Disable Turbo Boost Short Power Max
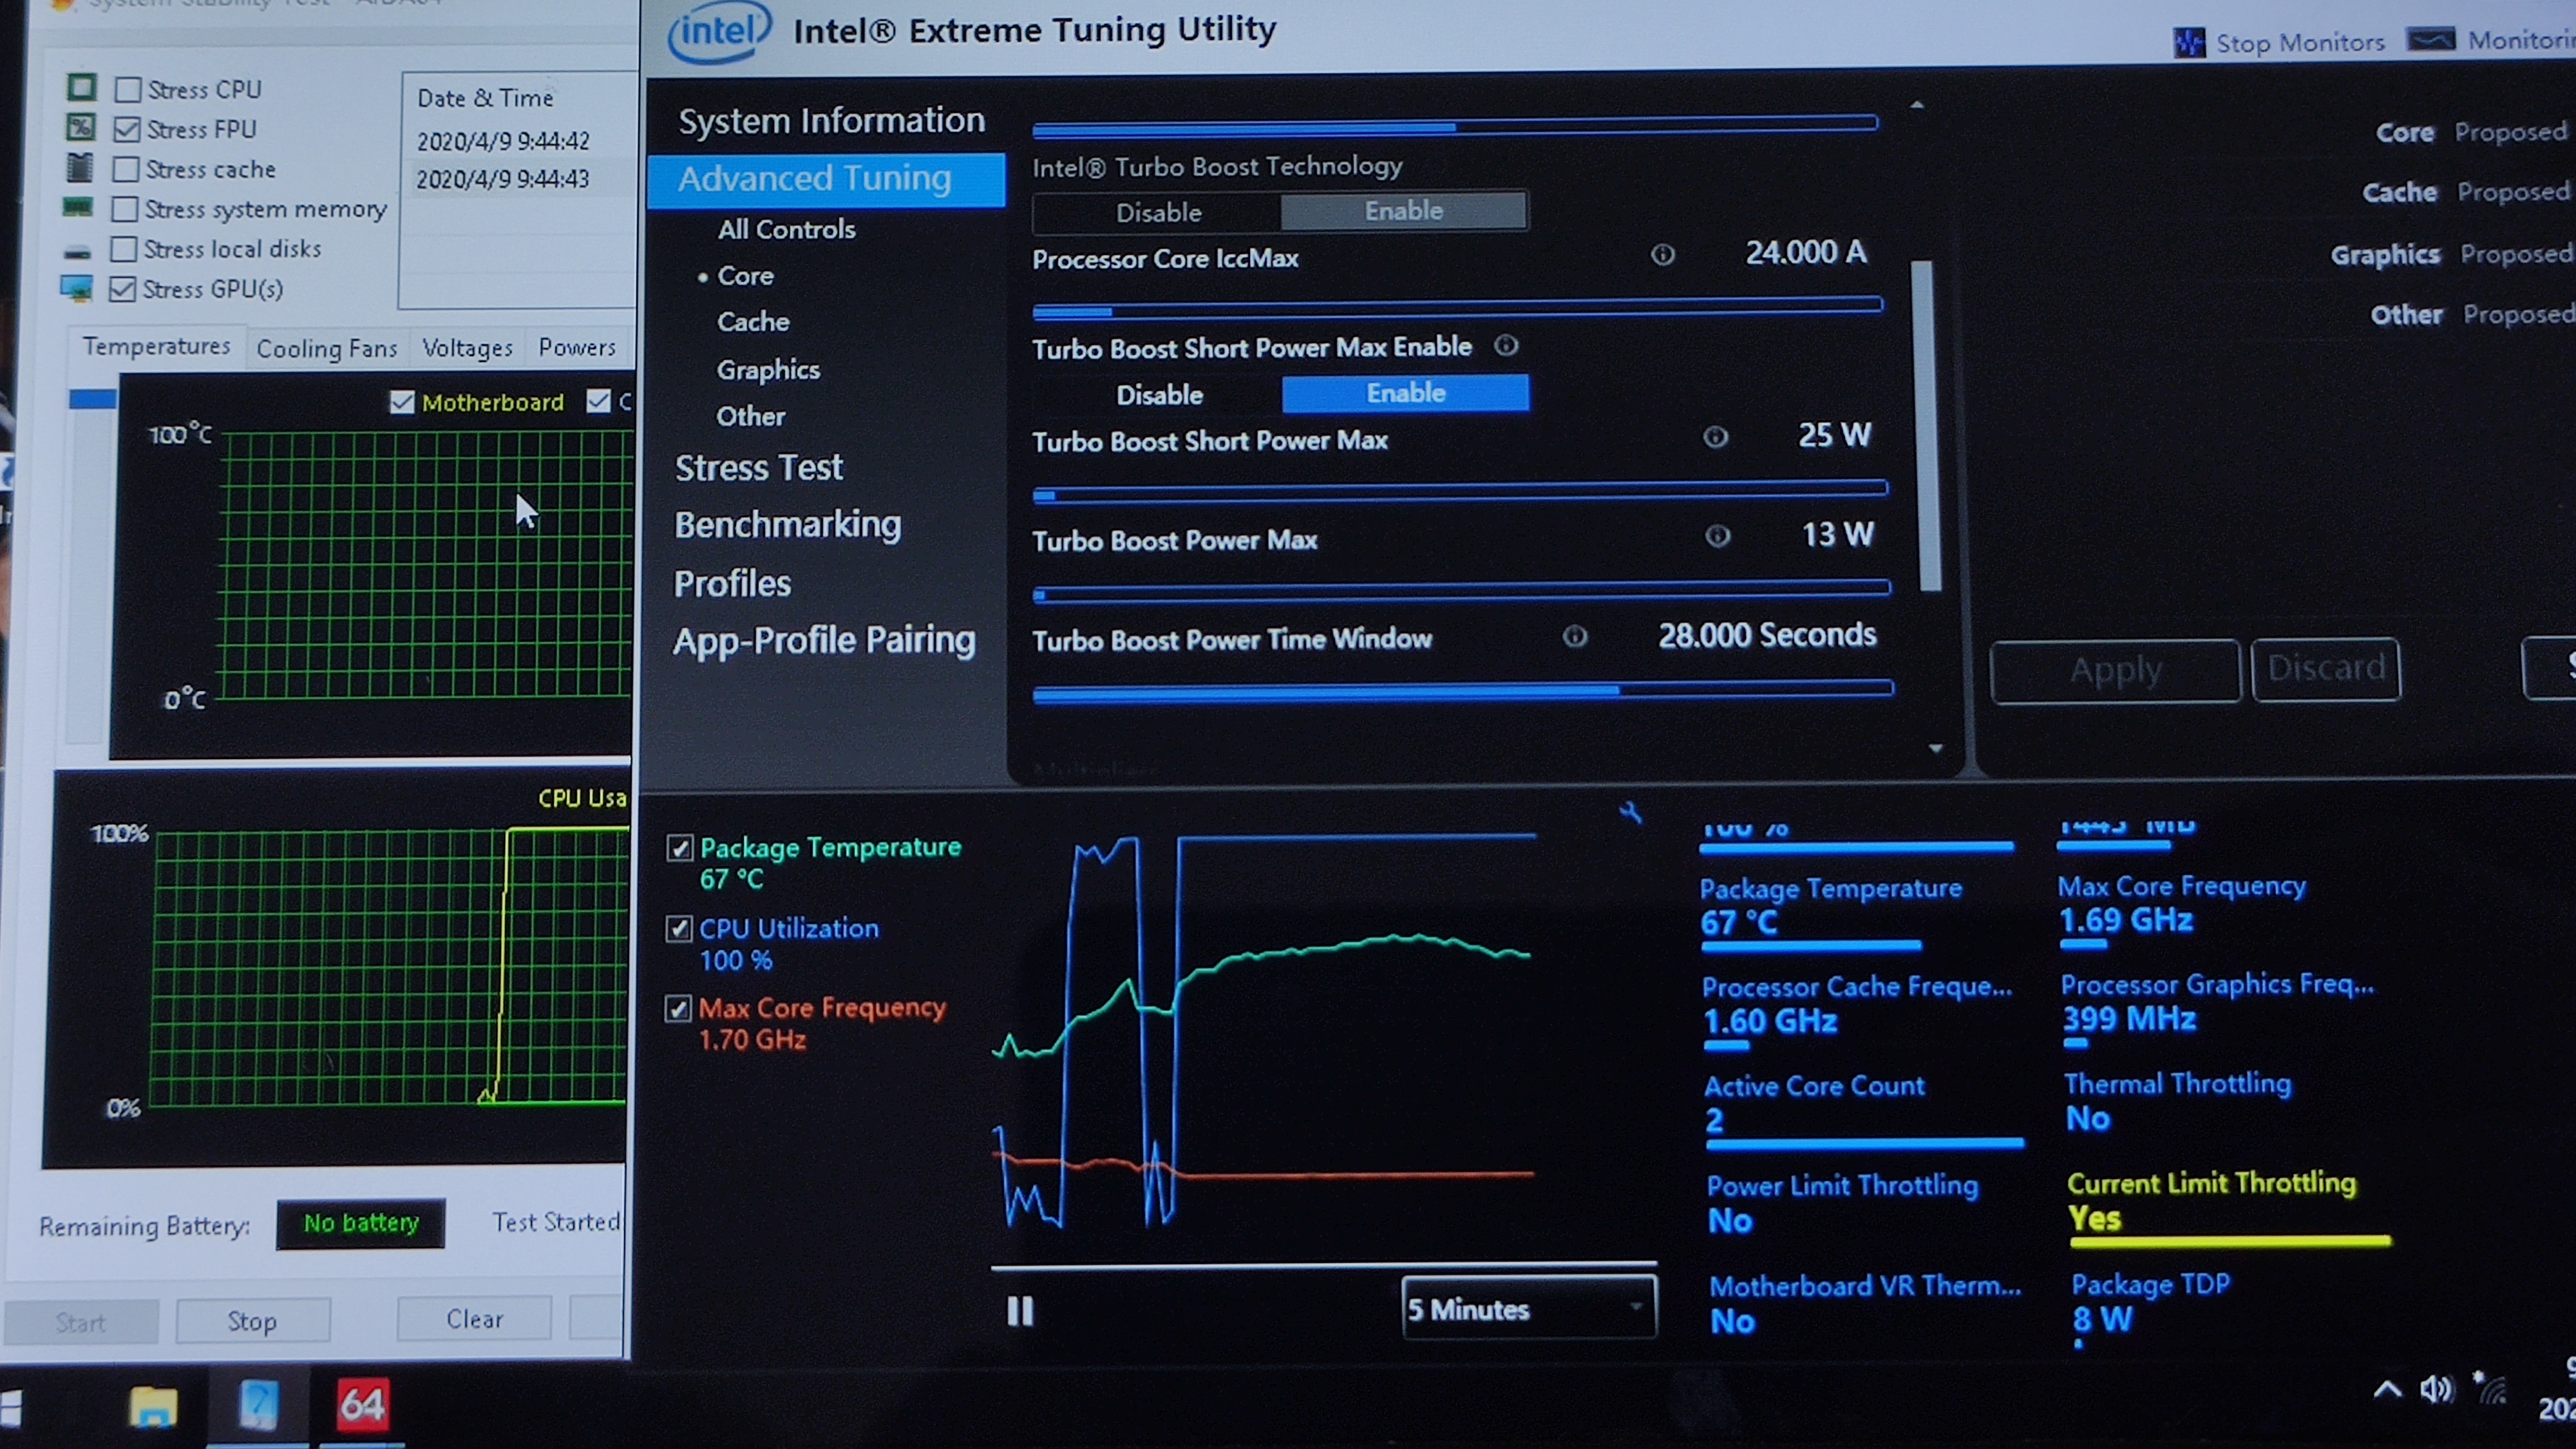This screenshot has height=1449, width=2576. pyautogui.click(x=1159, y=395)
